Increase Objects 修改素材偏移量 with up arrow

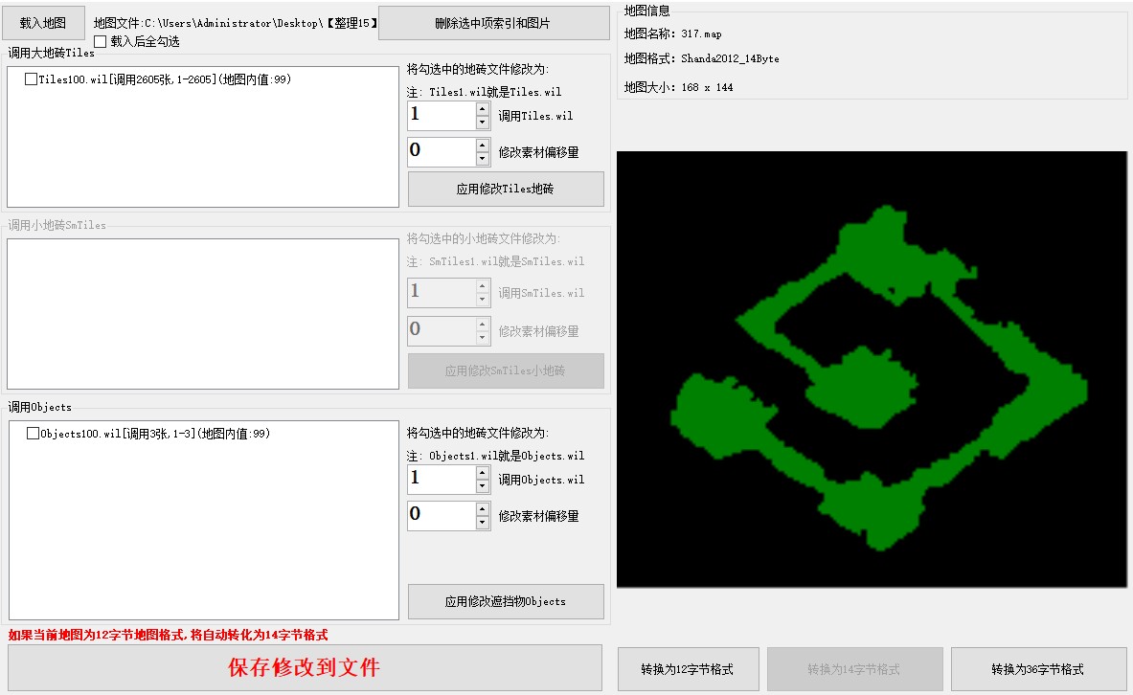pyautogui.click(x=483, y=508)
